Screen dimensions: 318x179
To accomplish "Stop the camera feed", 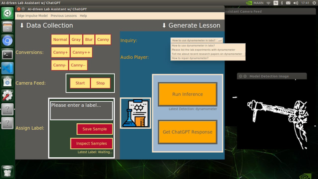I will [100, 83].
